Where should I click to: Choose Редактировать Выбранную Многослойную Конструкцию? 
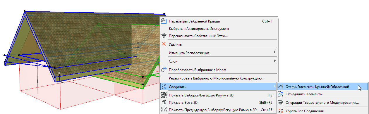click(218, 78)
